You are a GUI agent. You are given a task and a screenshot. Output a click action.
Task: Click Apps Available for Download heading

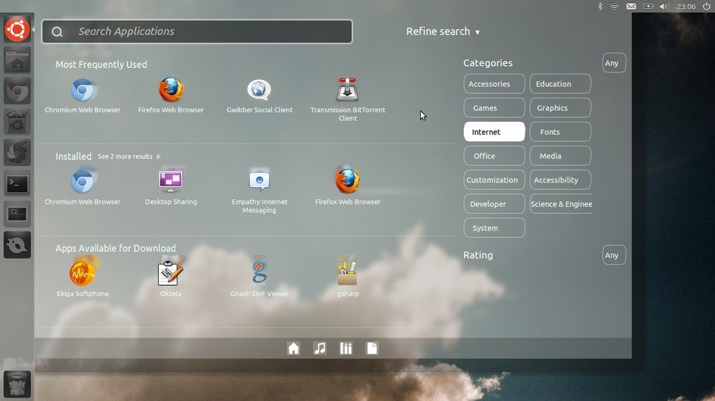pos(115,248)
